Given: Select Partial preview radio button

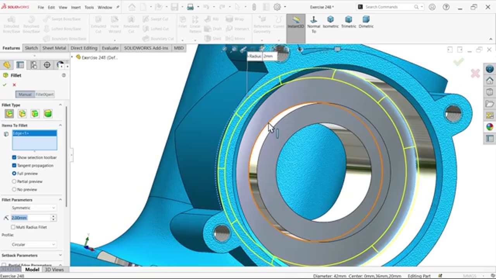Looking at the screenshot, I should pyautogui.click(x=14, y=181).
